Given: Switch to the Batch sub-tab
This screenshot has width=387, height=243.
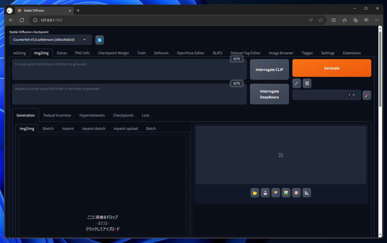Looking at the screenshot, I should click(x=151, y=128).
